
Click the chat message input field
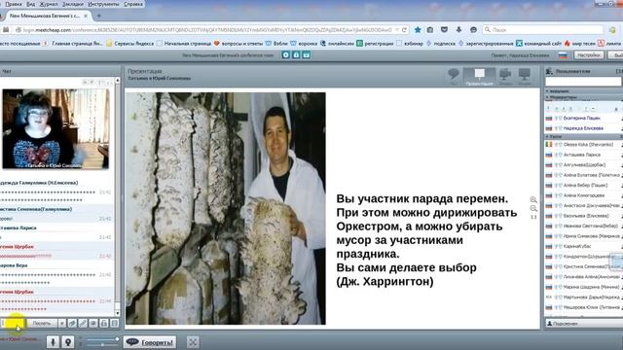13,324
